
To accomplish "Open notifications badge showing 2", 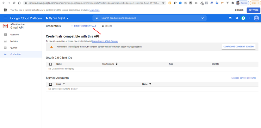I will tap(243, 18).
